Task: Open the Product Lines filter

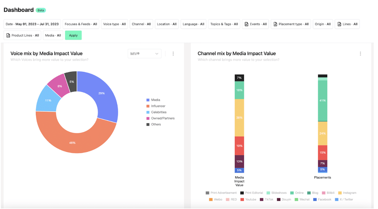Action: click(x=22, y=35)
